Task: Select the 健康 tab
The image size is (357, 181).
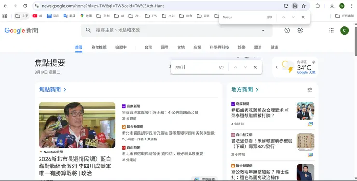Action: click(274, 47)
